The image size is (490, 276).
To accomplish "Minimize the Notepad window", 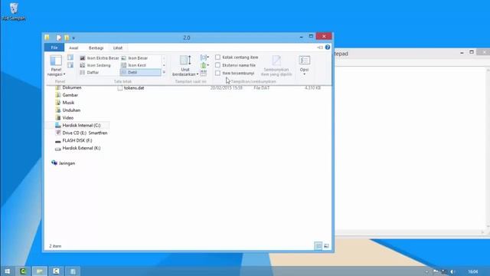I will 462,53.
